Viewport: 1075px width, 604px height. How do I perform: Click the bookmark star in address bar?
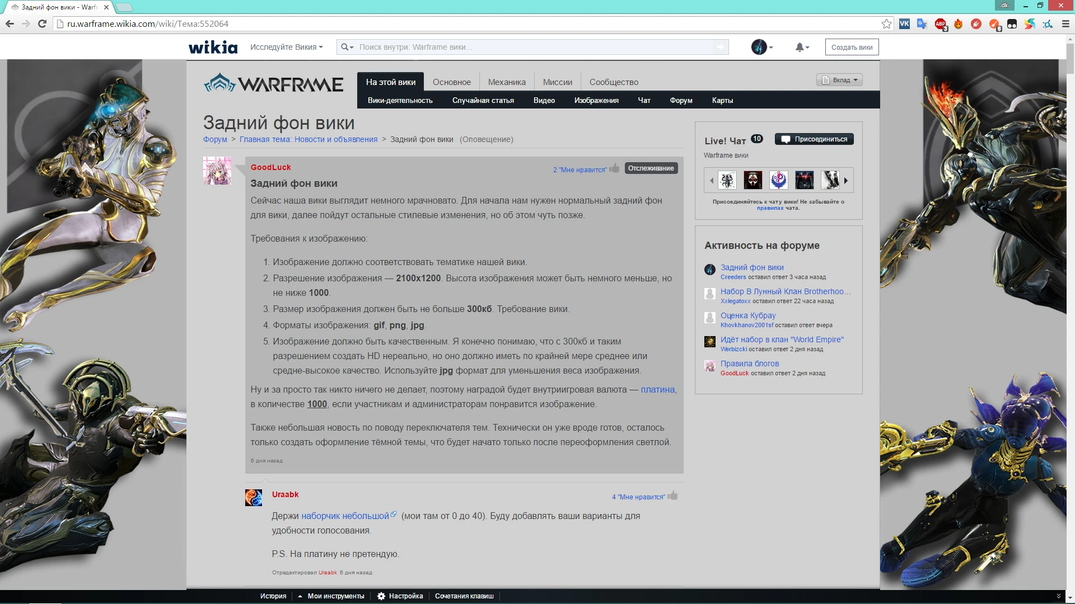pos(886,24)
